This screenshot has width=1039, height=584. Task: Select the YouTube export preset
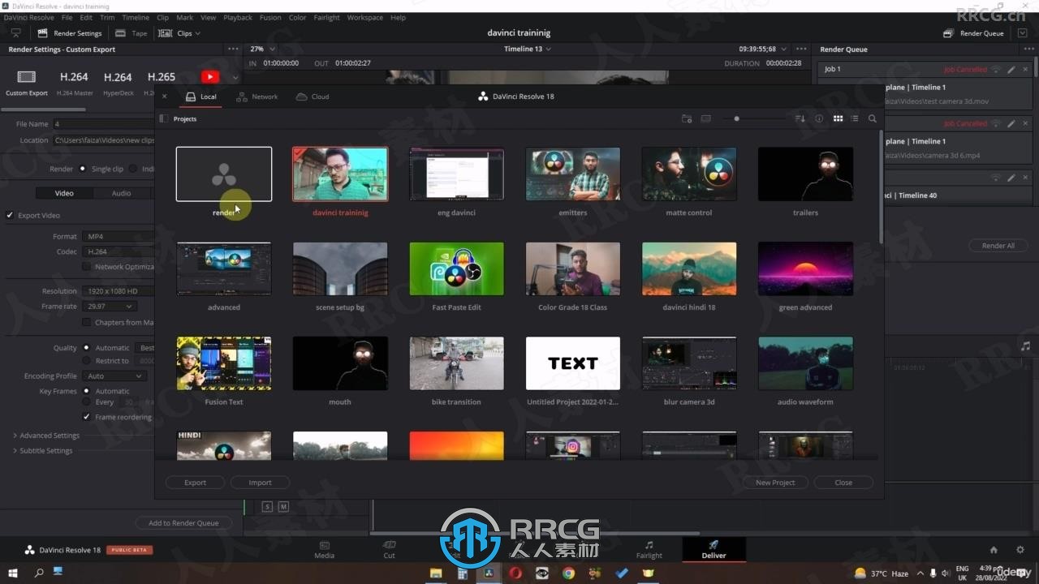[210, 77]
